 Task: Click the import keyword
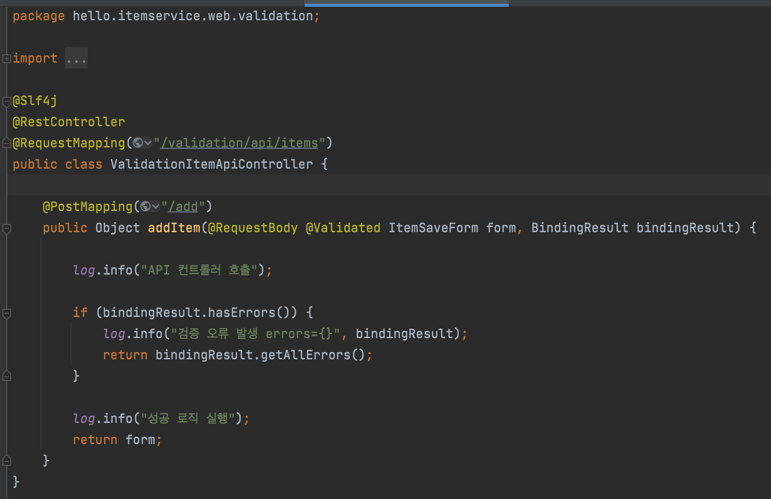35,58
